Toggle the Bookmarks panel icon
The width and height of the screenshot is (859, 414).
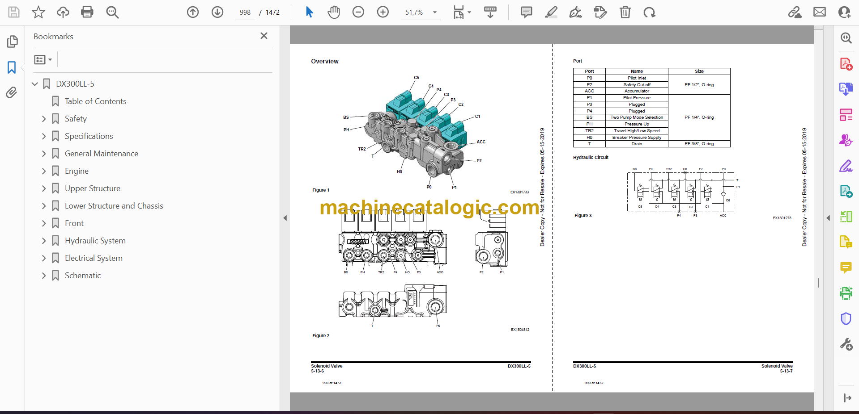[x=12, y=67]
